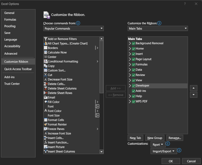The image size is (202, 165).
Task: Toggle the WPS PDF checkbox
Action: (134, 102)
